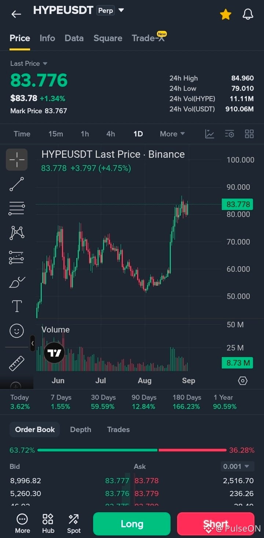Click bid price 83.777
Image resolution: width=264 pixels, height=538 pixels.
[x=117, y=481]
